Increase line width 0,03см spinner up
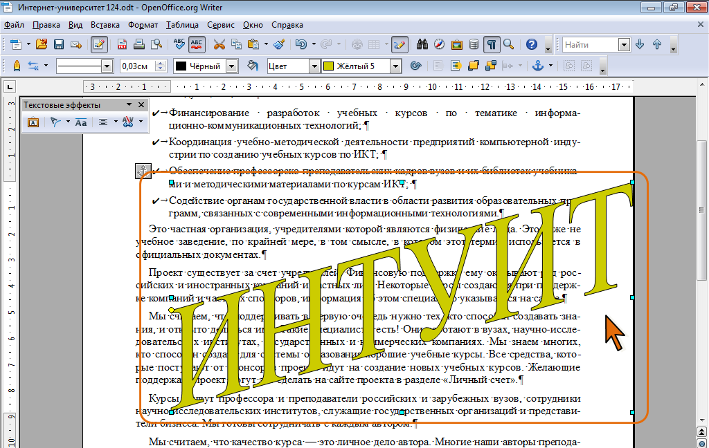 click(x=160, y=63)
